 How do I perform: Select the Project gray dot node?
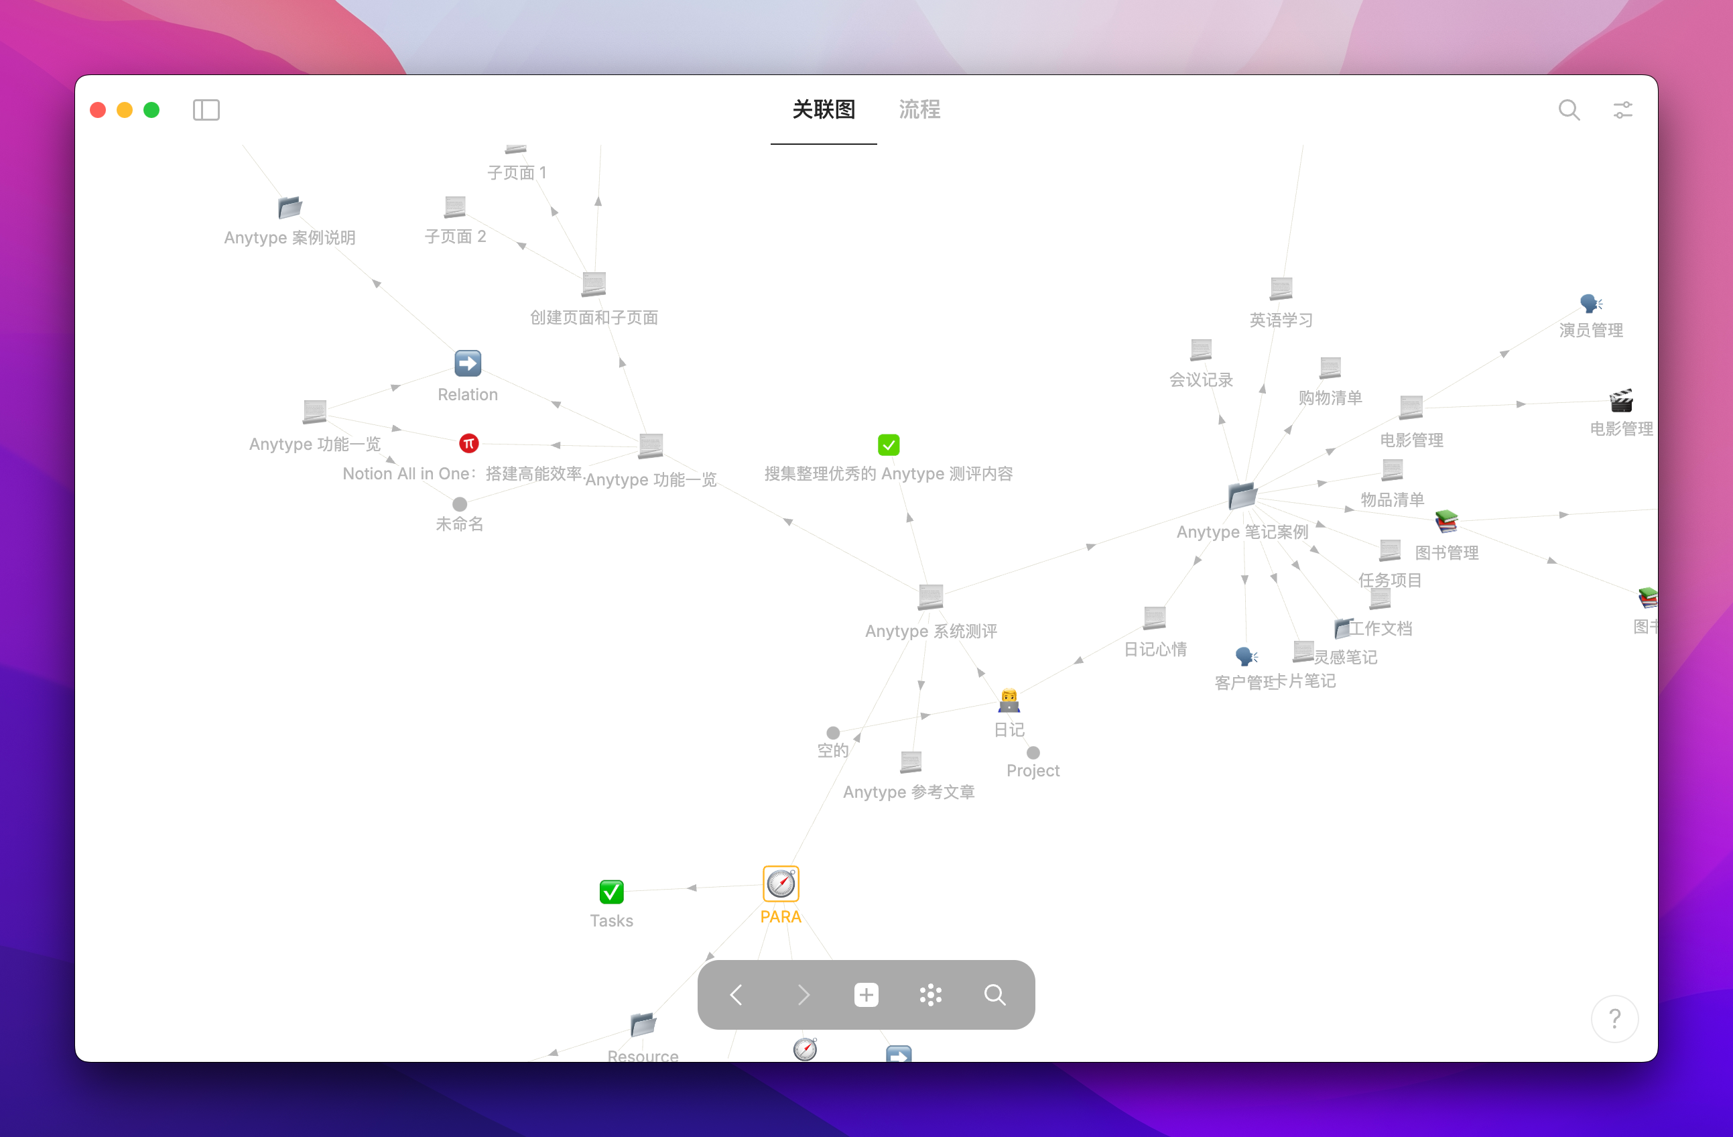tap(1033, 752)
